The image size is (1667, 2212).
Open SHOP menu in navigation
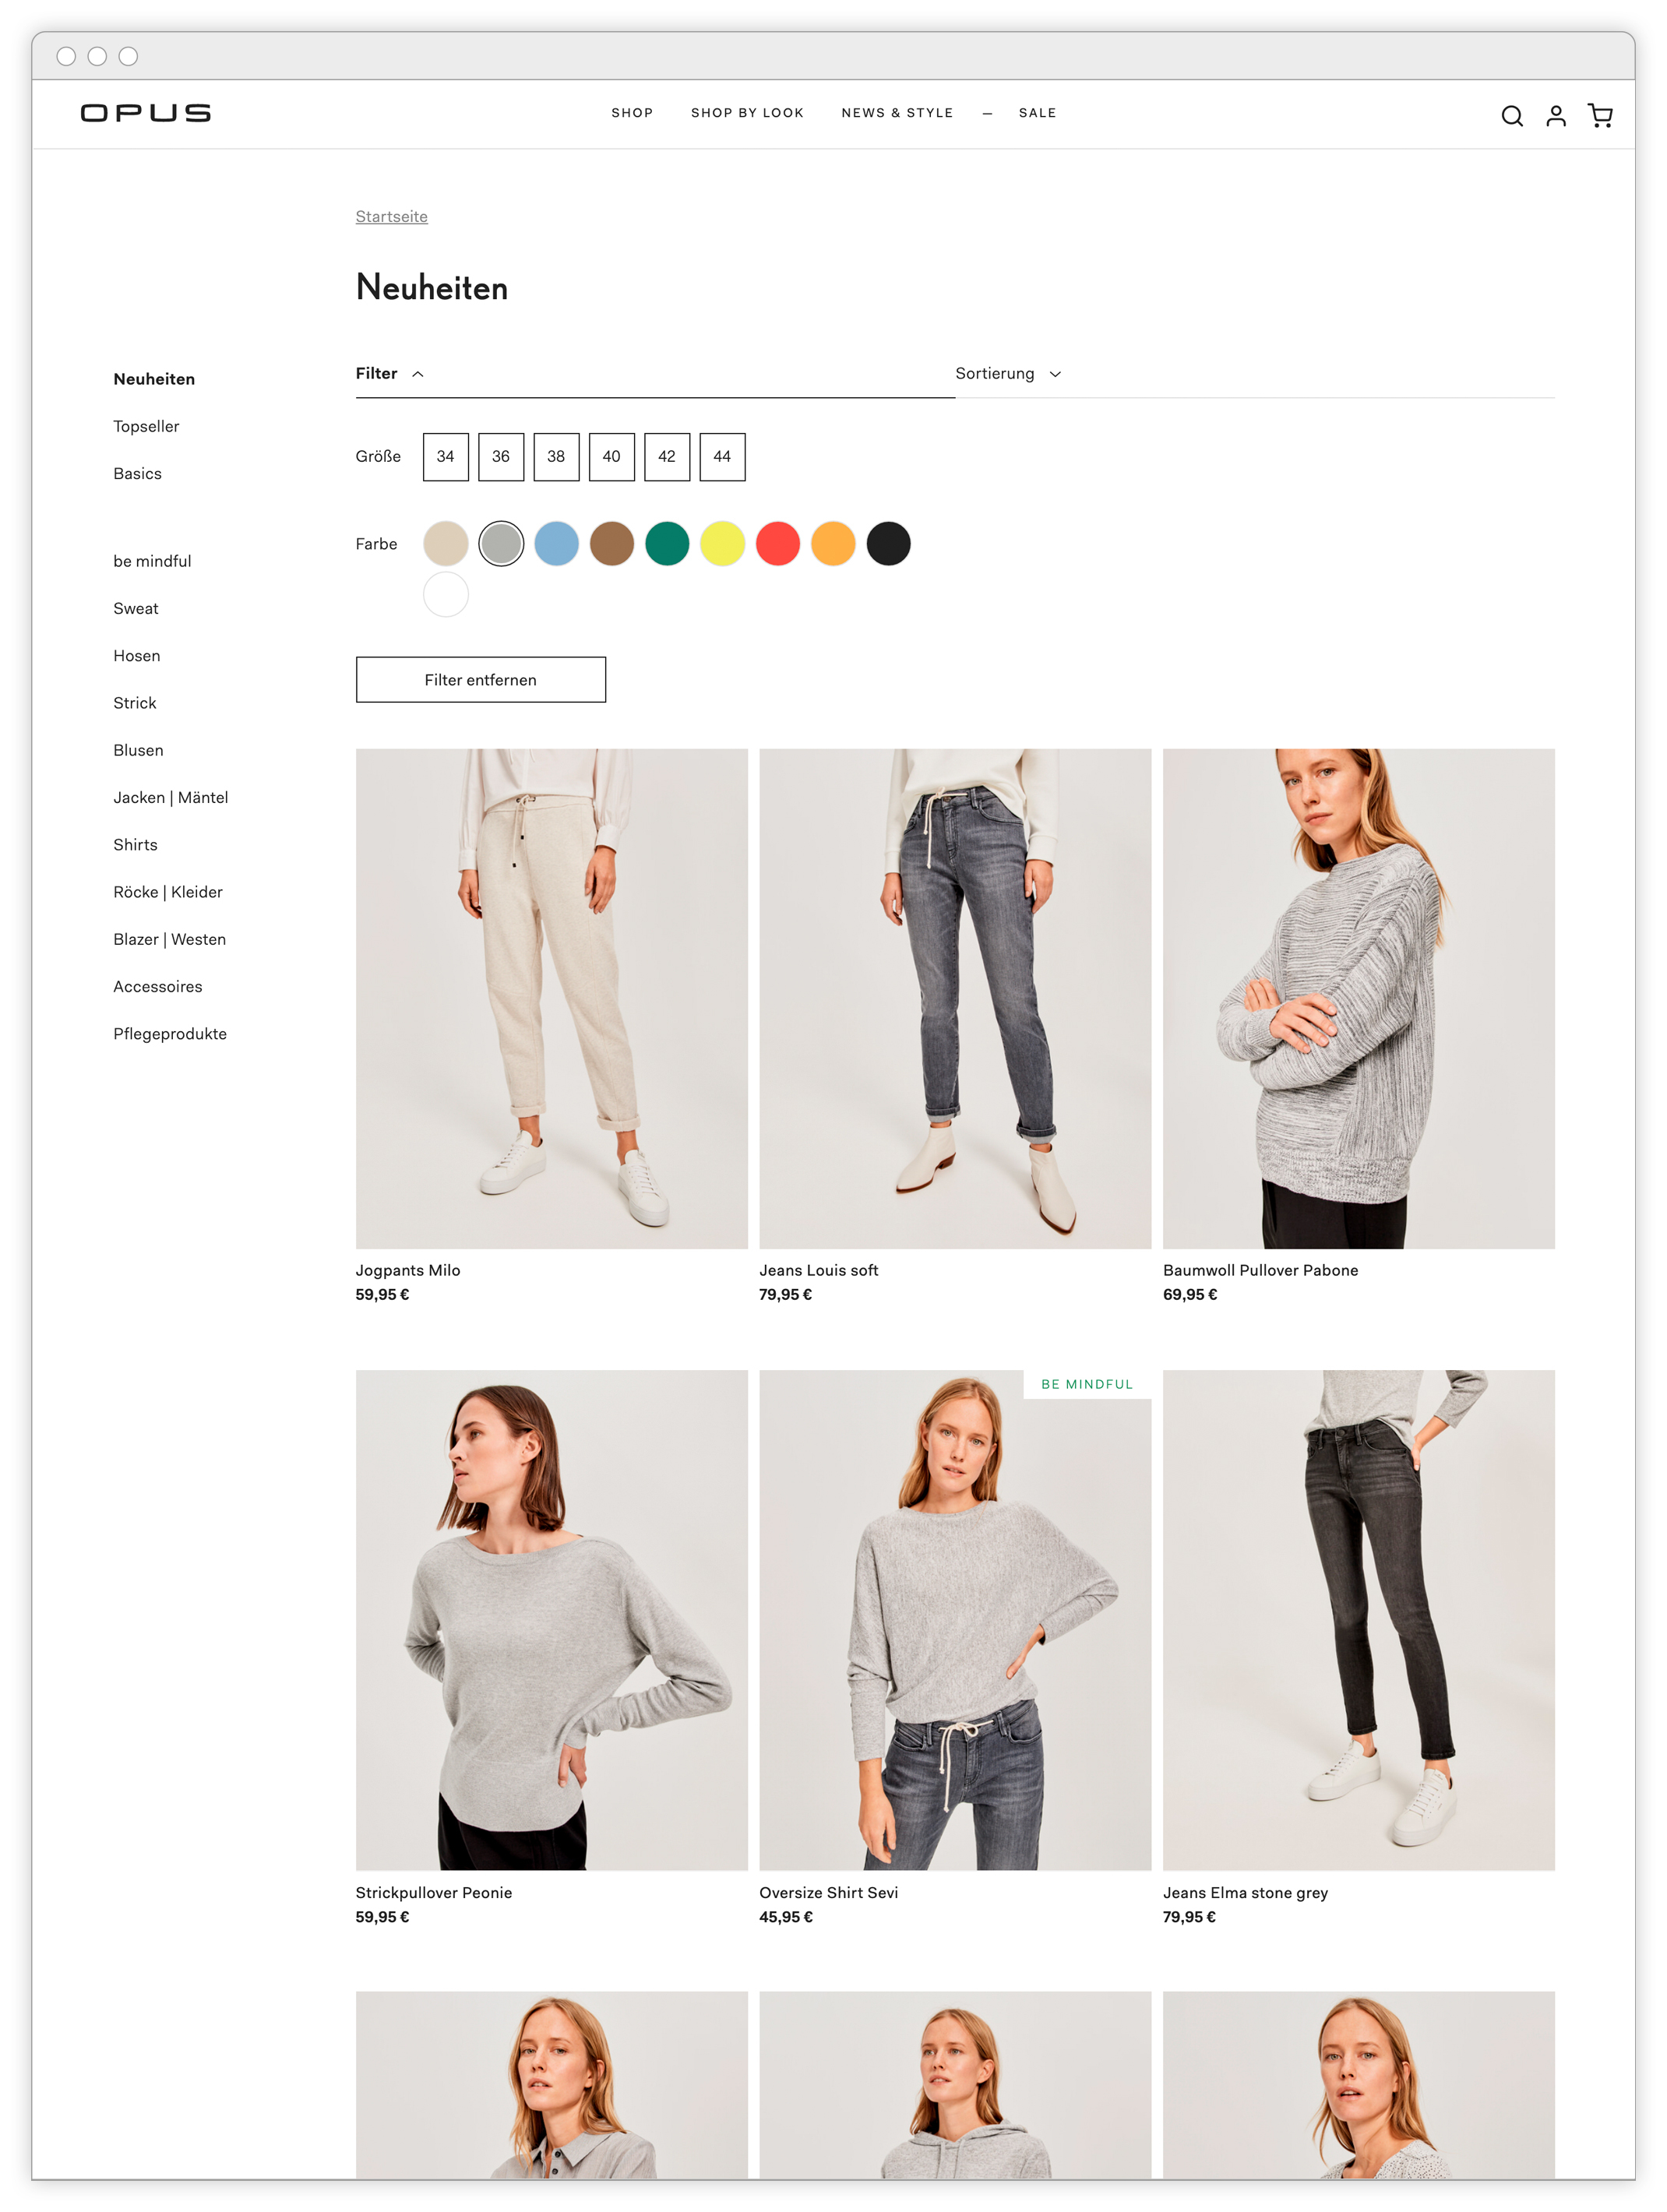tap(632, 113)
